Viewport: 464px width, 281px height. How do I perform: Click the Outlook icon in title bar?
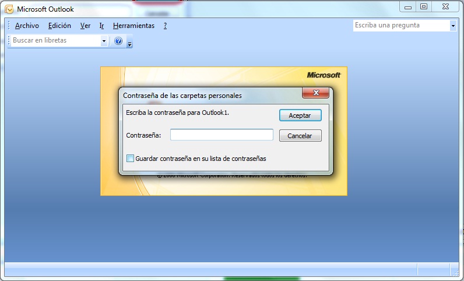9,9
